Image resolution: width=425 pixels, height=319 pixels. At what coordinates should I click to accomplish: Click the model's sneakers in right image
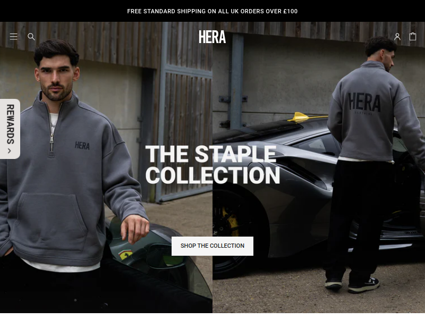(x=352, y=285)
